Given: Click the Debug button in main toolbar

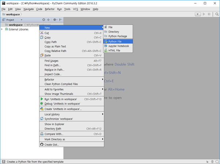Looking at the screenshot, I should (x=209, y=14).
